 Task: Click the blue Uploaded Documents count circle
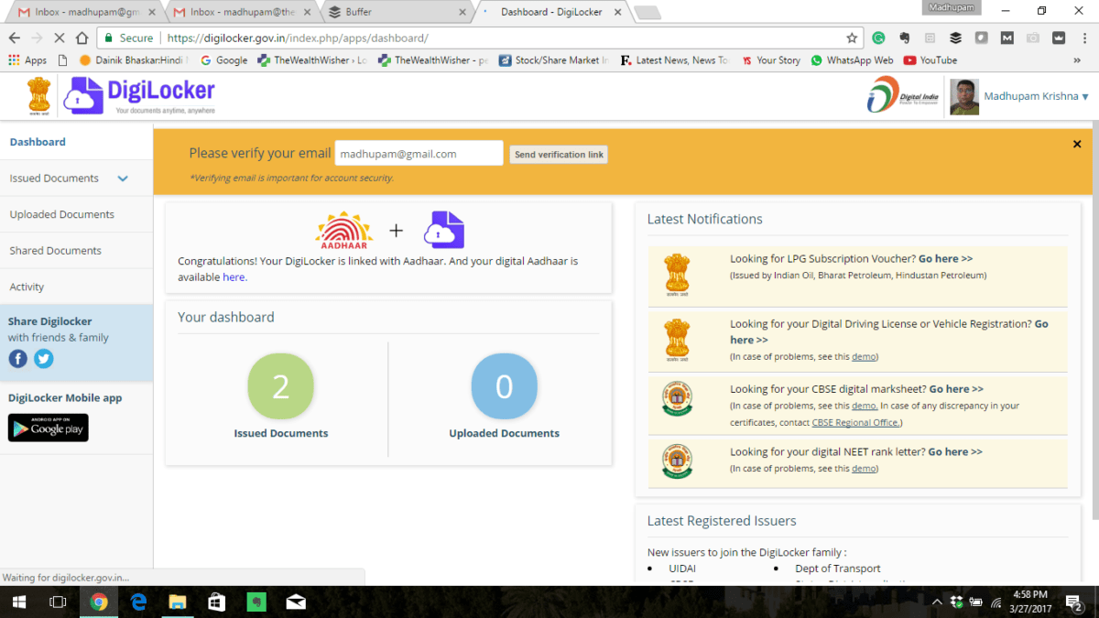click(x=504, y=386)
